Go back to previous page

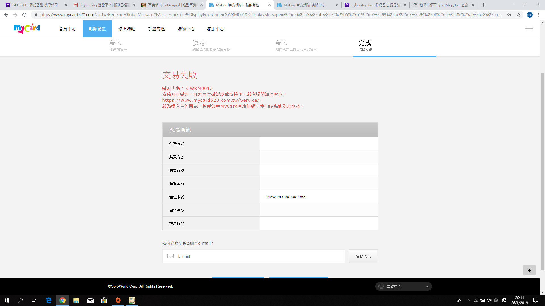(6, 15)
